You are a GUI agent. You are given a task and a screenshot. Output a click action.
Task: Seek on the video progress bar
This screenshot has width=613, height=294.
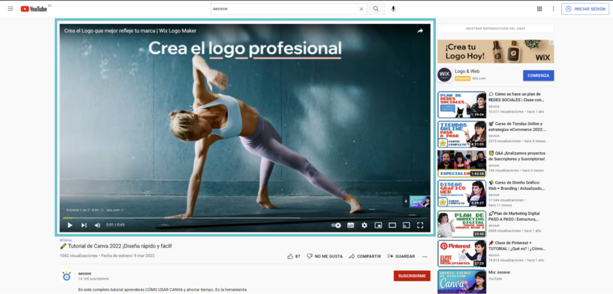(x=245, y=218)
